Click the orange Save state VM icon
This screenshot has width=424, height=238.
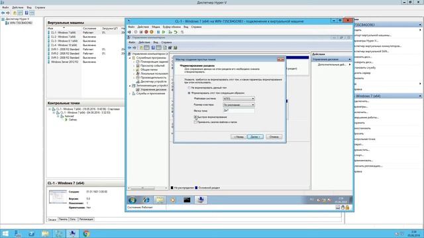click(152, 32)
